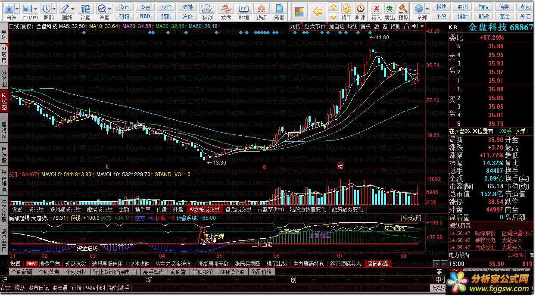Open the 智能助手 status bar item

pyautogui.click(x=118, y=288)
